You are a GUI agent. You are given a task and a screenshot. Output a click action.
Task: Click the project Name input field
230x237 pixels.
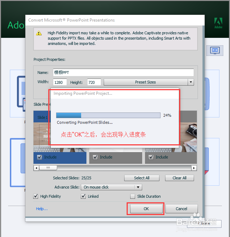click(123, 73)
